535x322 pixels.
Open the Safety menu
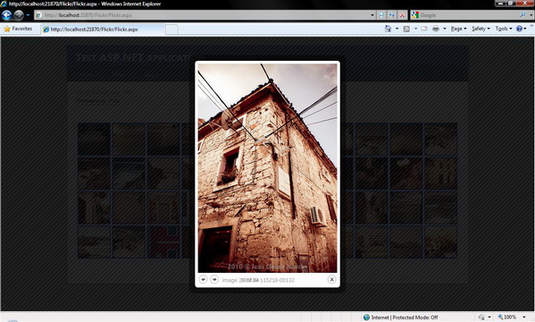coord(481,29)
